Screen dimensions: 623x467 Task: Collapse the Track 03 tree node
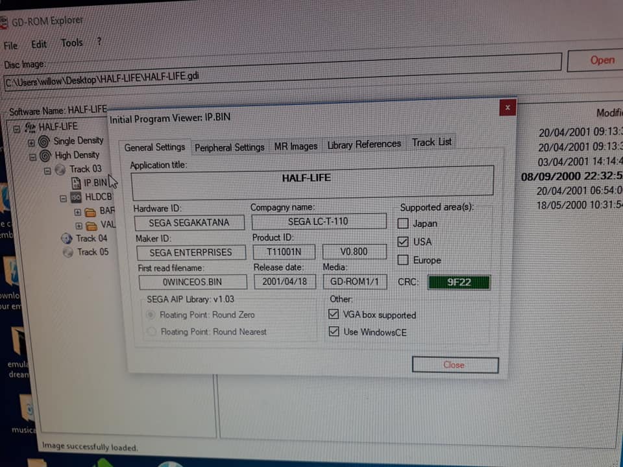(x=47, y=171)
